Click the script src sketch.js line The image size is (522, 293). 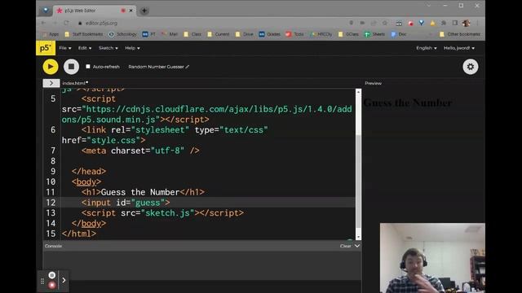(x=162, y=213)
